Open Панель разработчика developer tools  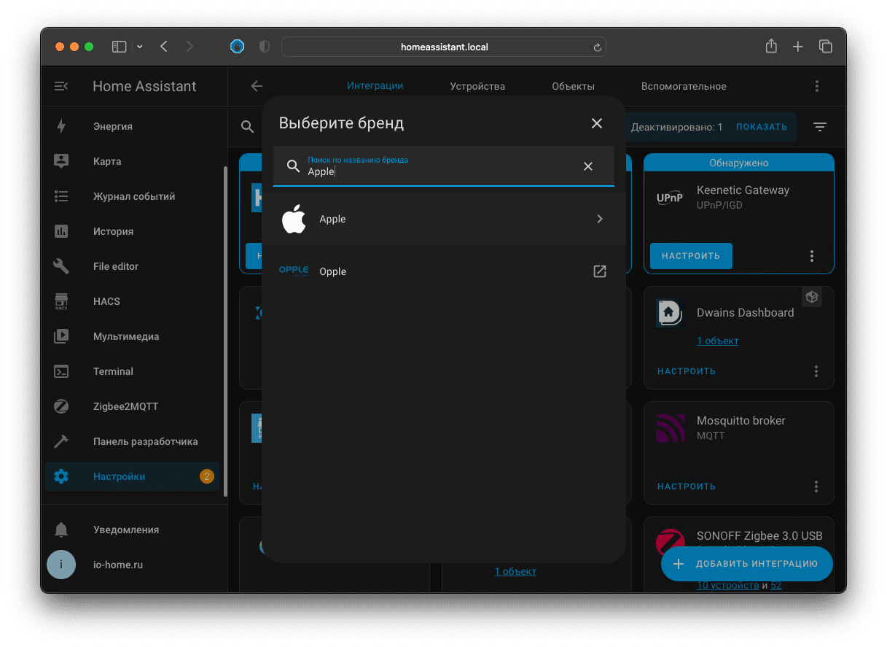point(132,441)
